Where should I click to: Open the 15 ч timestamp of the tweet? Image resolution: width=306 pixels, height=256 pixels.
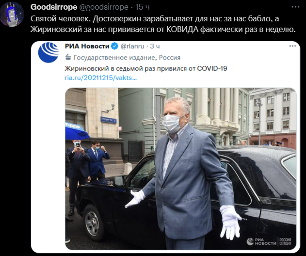[143, 7]
